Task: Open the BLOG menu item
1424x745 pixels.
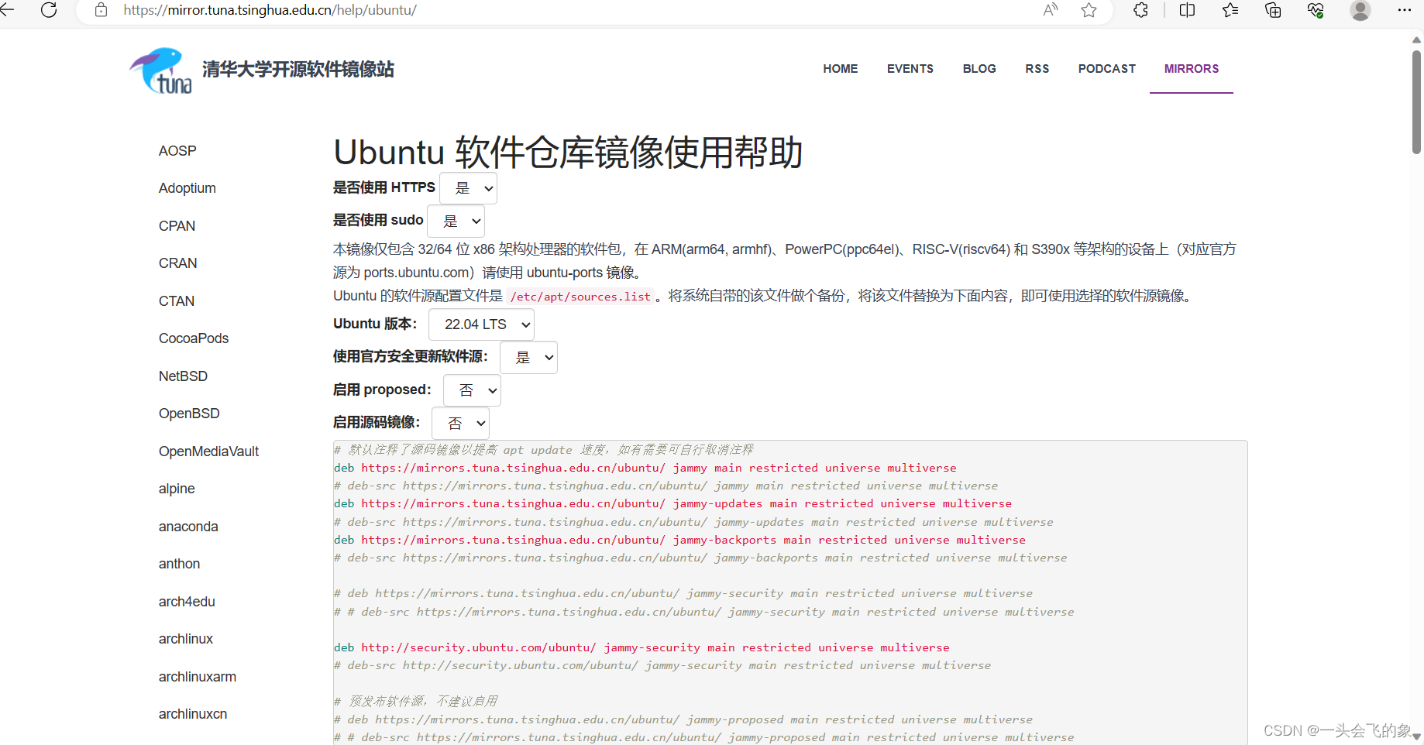Action: coord(979,69)
